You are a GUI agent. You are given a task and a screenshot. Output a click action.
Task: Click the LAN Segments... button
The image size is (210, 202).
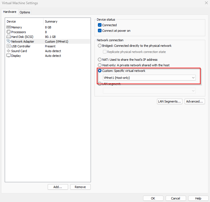tap(170, 101)
